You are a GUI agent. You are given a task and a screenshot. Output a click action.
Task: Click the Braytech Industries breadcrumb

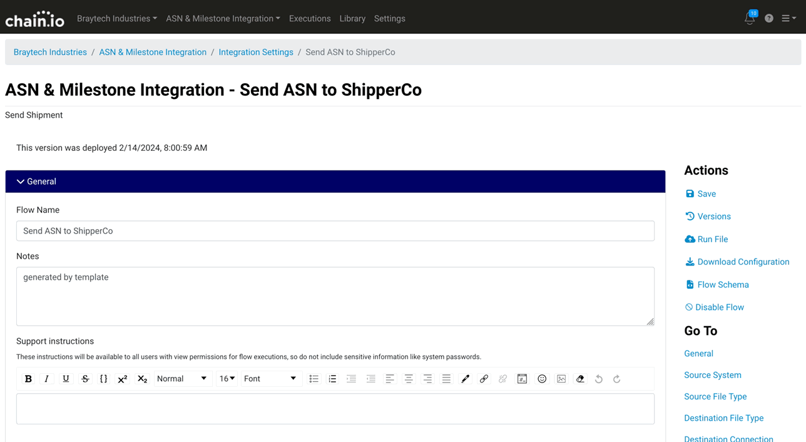[x=50, y=52]
